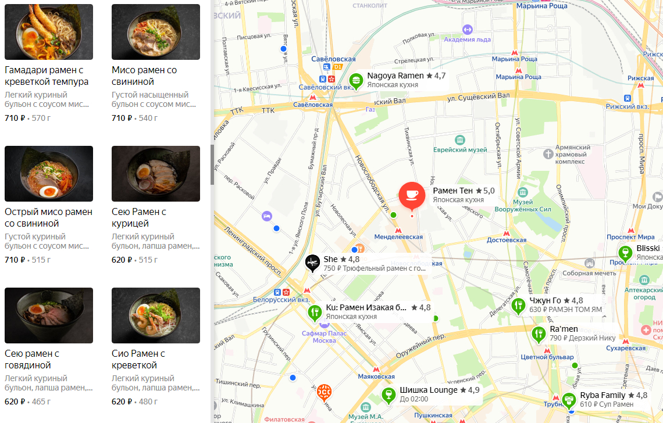The image size is (663, 423).
Task: Click the Blisski wine glass marker
Action: (625, 253)
